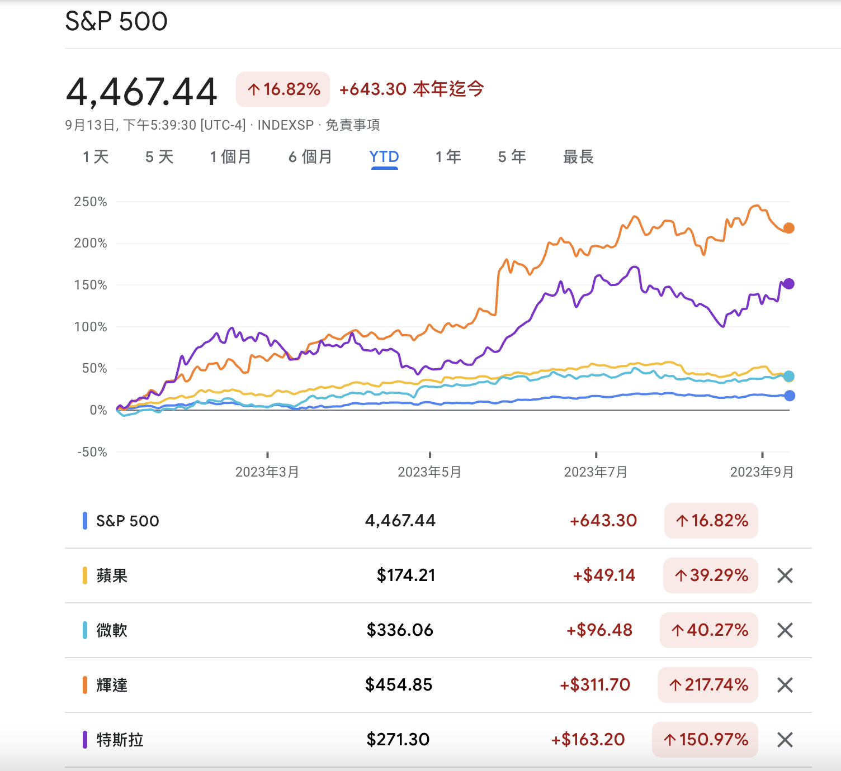Screen dimensions: 841x771
Task: Click the +$163.20 change value
Action: (588, 740)
